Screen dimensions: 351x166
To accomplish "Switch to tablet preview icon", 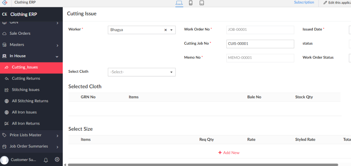I will click(202, 3).
